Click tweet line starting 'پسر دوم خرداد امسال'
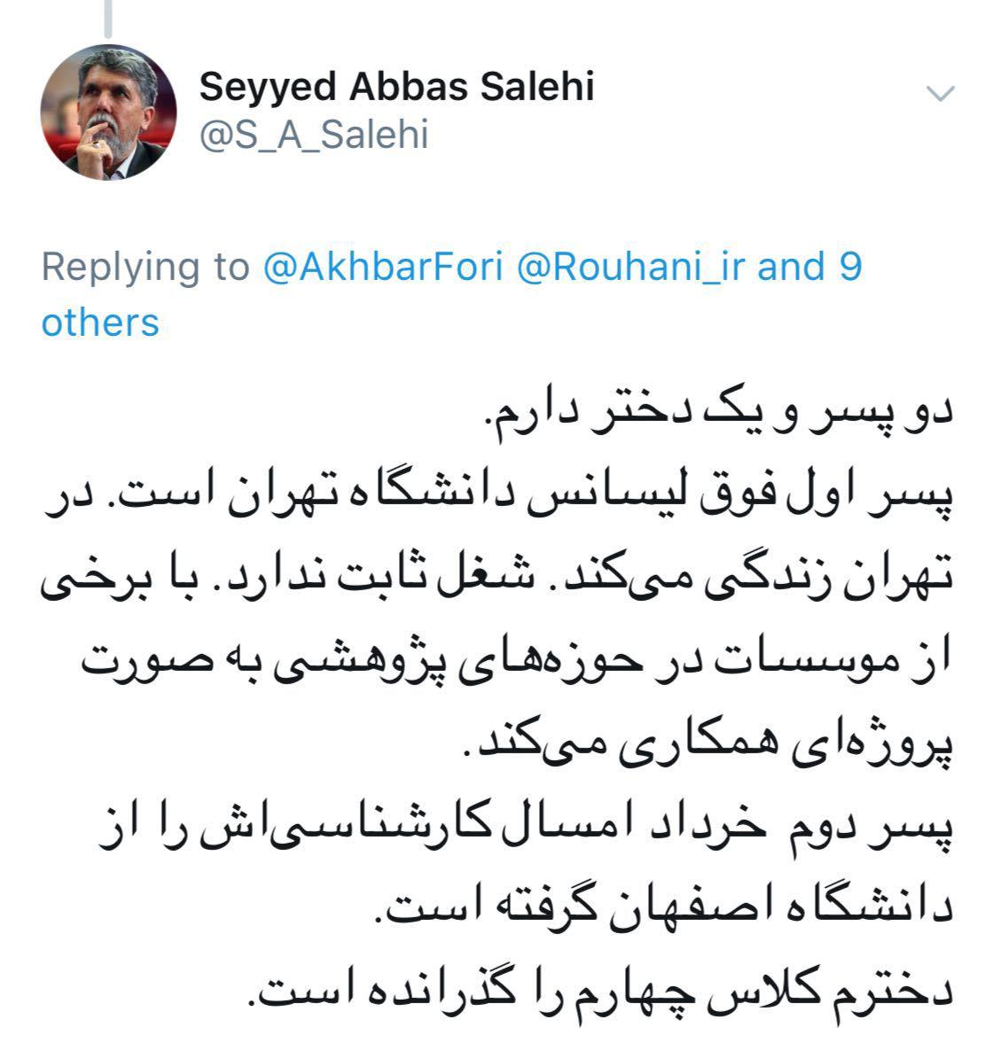The height and width of the screenshot is (1043, 993). coord(526,829)
